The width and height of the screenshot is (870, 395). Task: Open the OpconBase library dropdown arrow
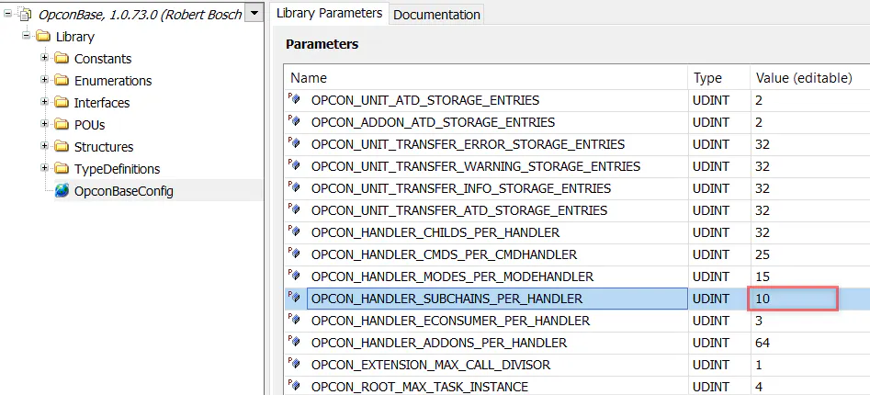(254, 14)
